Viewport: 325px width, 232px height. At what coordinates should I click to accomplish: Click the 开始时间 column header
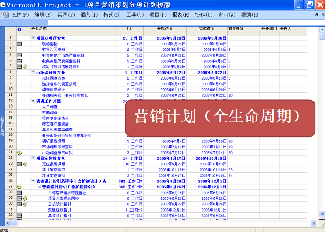(x=165, y=30)
